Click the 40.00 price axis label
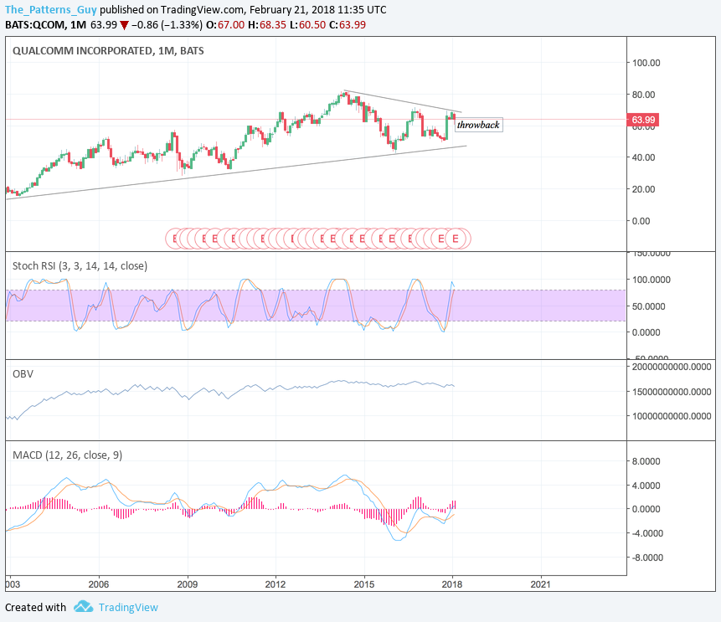This screenshot has height=622, width=721. [643, 157]
